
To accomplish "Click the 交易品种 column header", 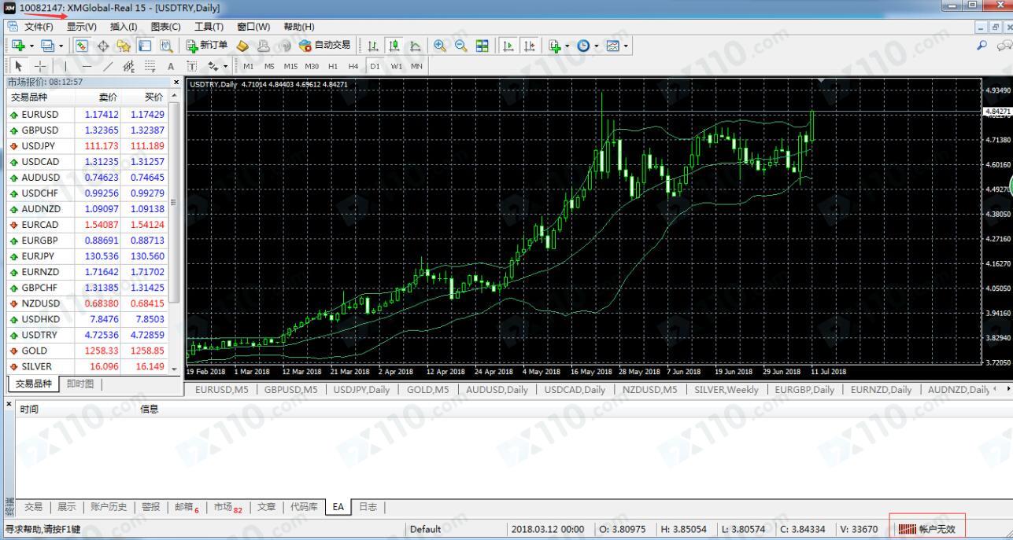I will click(39, 97).
